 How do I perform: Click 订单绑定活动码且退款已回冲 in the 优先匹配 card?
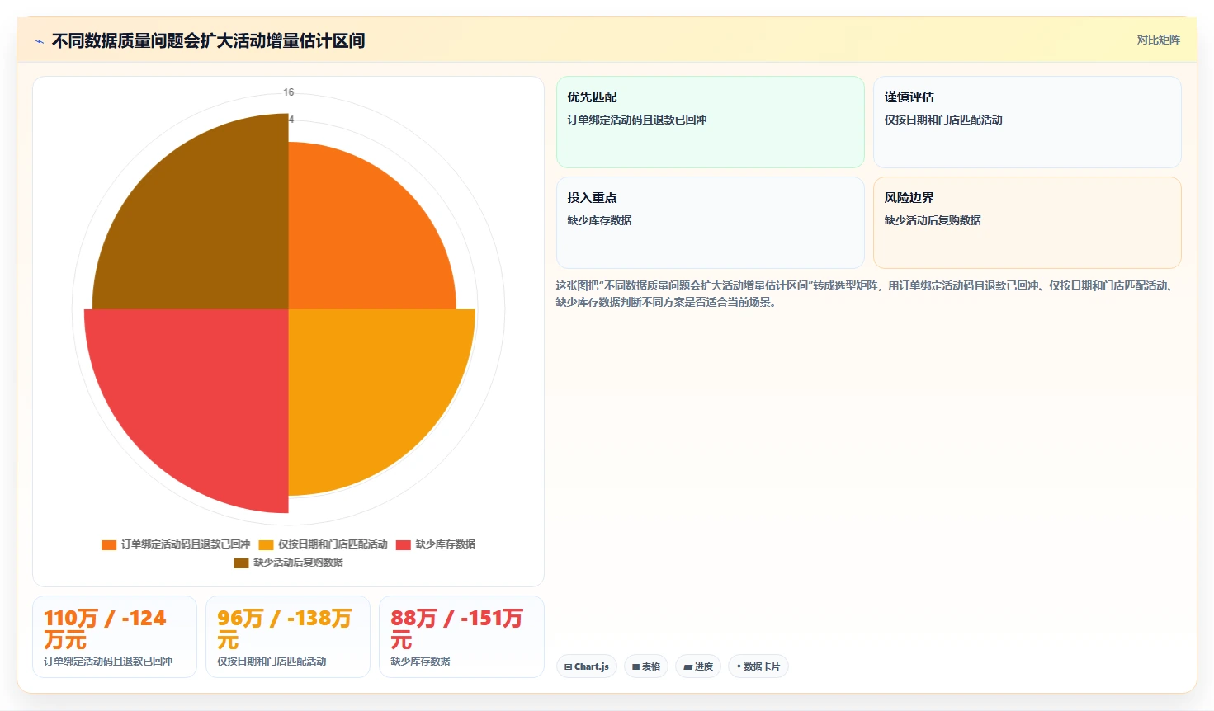[x=637, y=120]
